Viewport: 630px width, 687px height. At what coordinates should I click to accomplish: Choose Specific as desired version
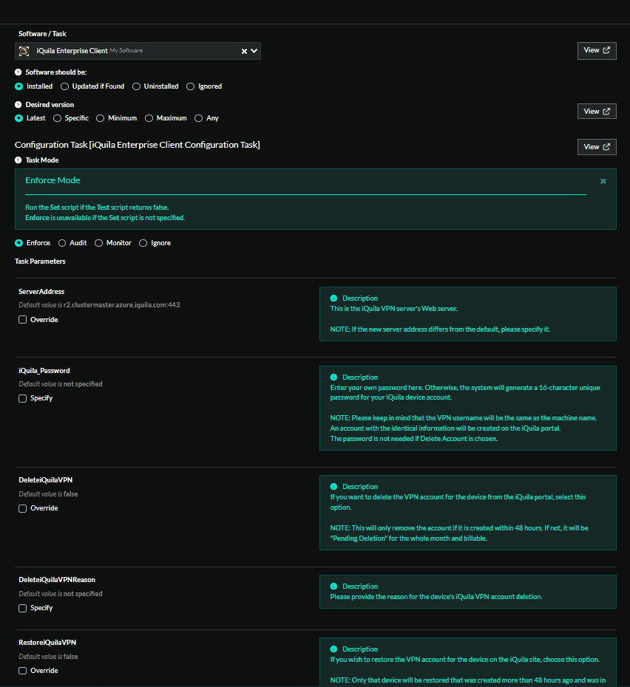[58, 118]
